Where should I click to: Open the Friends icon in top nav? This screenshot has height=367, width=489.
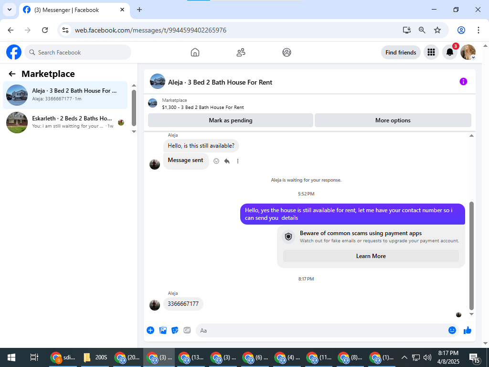pos(241,52)
